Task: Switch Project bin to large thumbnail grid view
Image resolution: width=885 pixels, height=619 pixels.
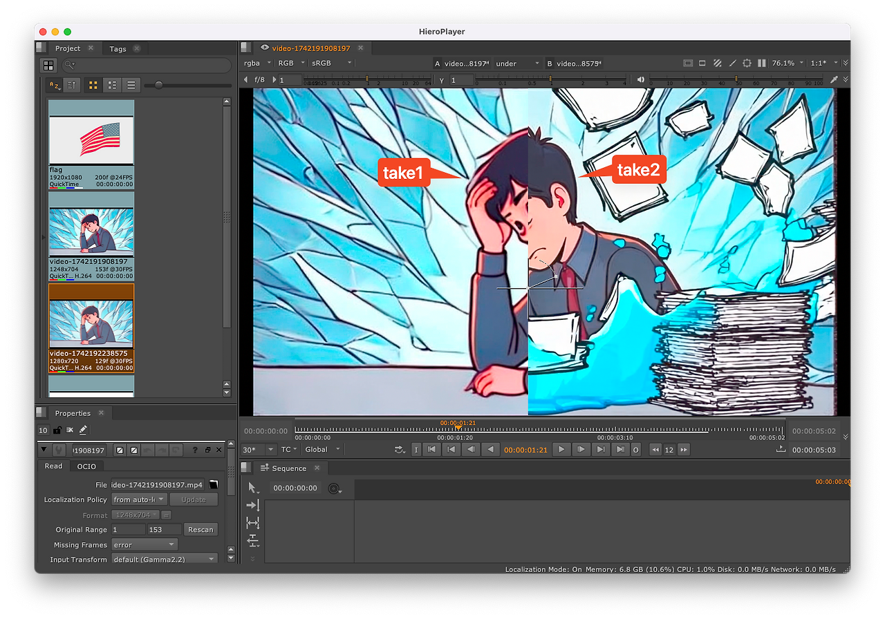Action: coord(93,85)
